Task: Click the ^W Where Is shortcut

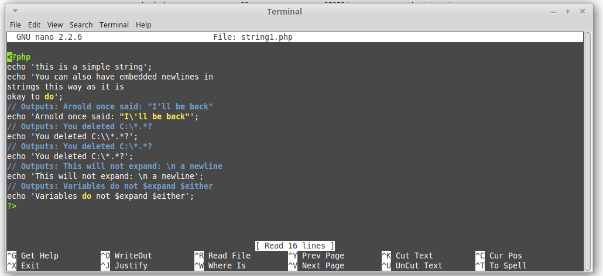Action: (x=220, y=265)
